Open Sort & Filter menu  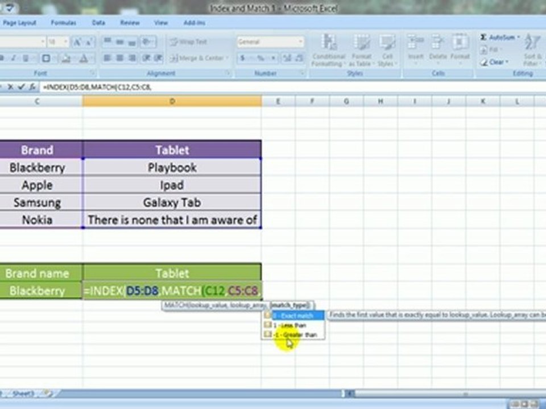click(533, 50)
